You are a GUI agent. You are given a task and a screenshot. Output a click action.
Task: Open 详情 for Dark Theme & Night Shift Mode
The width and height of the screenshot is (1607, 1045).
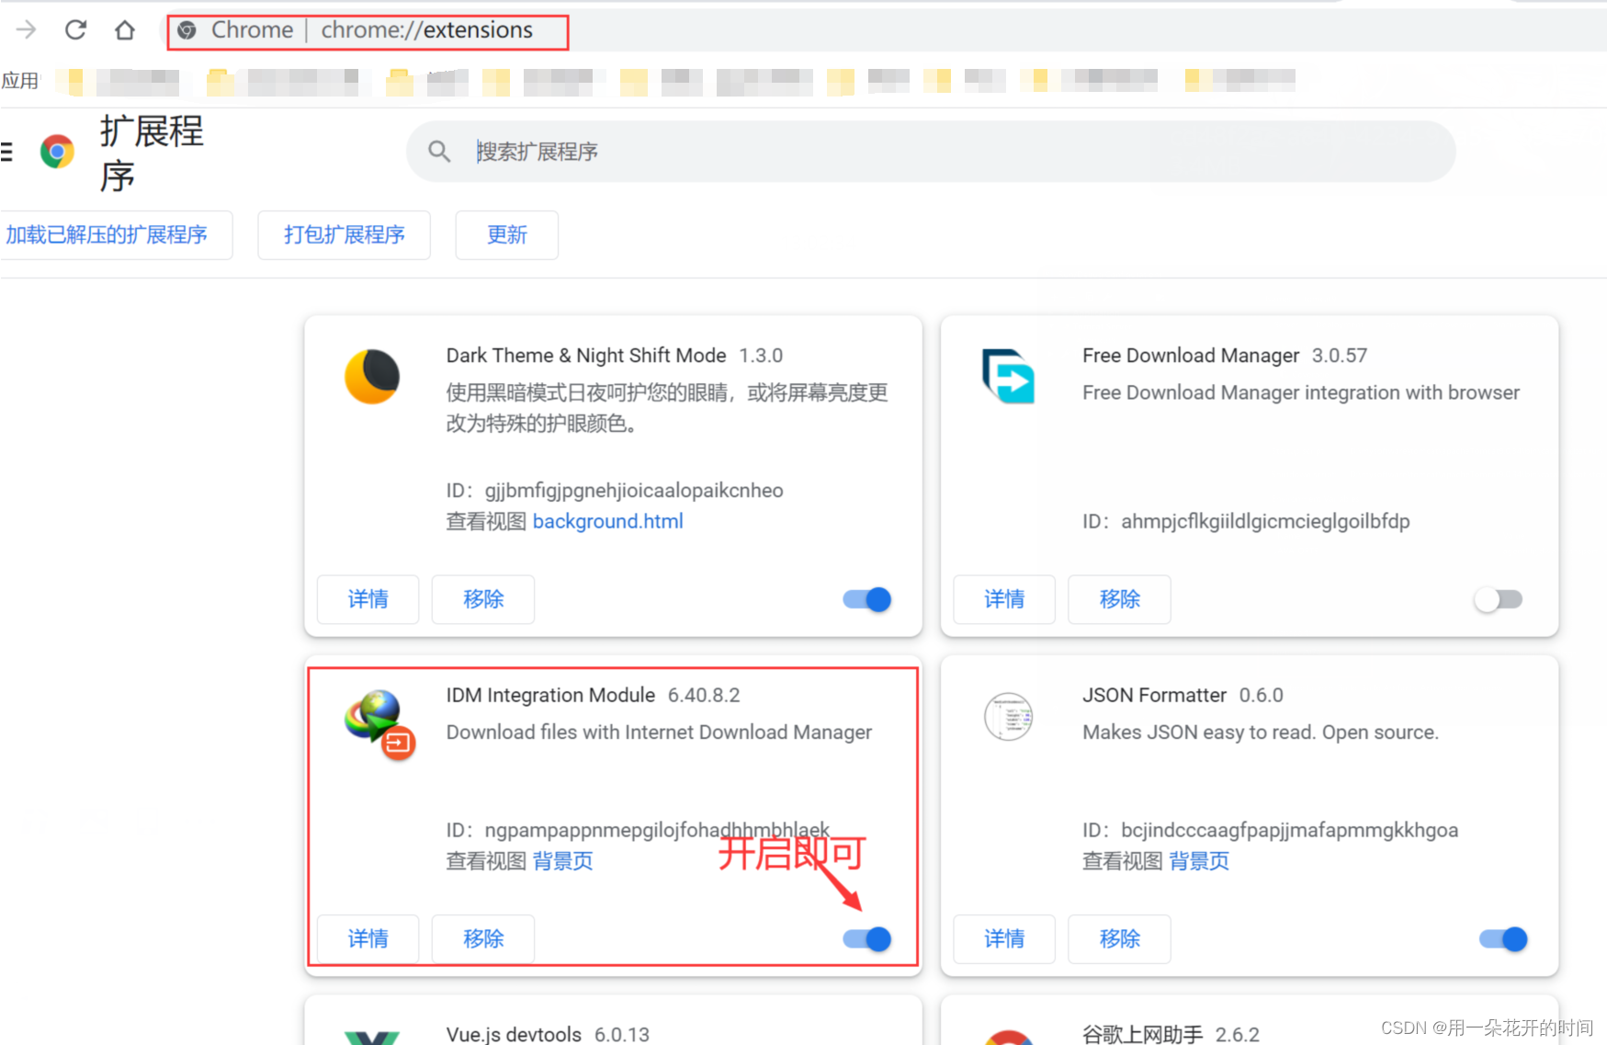(368, 599)
